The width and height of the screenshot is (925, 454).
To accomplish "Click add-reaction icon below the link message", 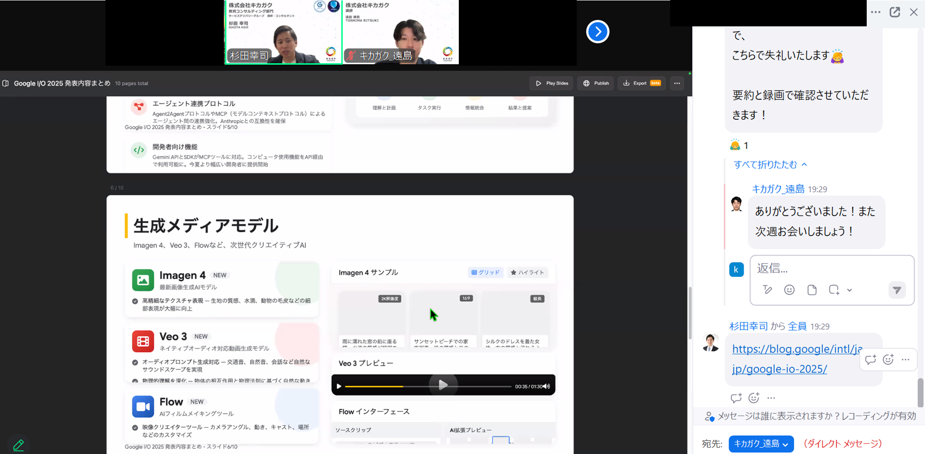I will pos(754,398).
